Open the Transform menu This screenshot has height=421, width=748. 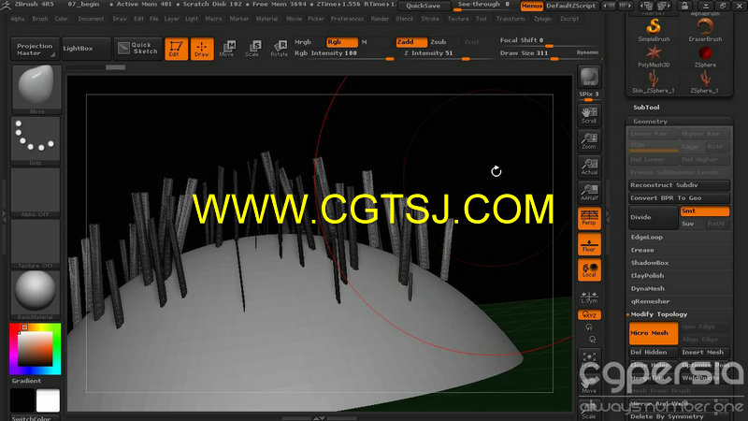[511, 19]
